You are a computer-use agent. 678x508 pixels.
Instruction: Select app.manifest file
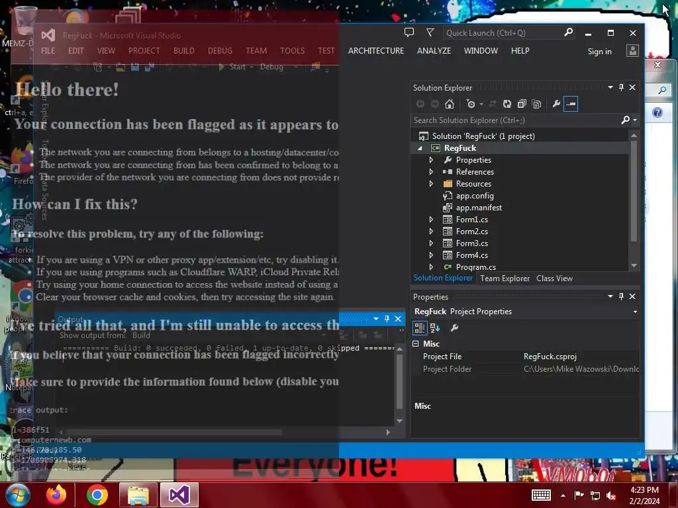pyautogui.click(x=479, y=208)
